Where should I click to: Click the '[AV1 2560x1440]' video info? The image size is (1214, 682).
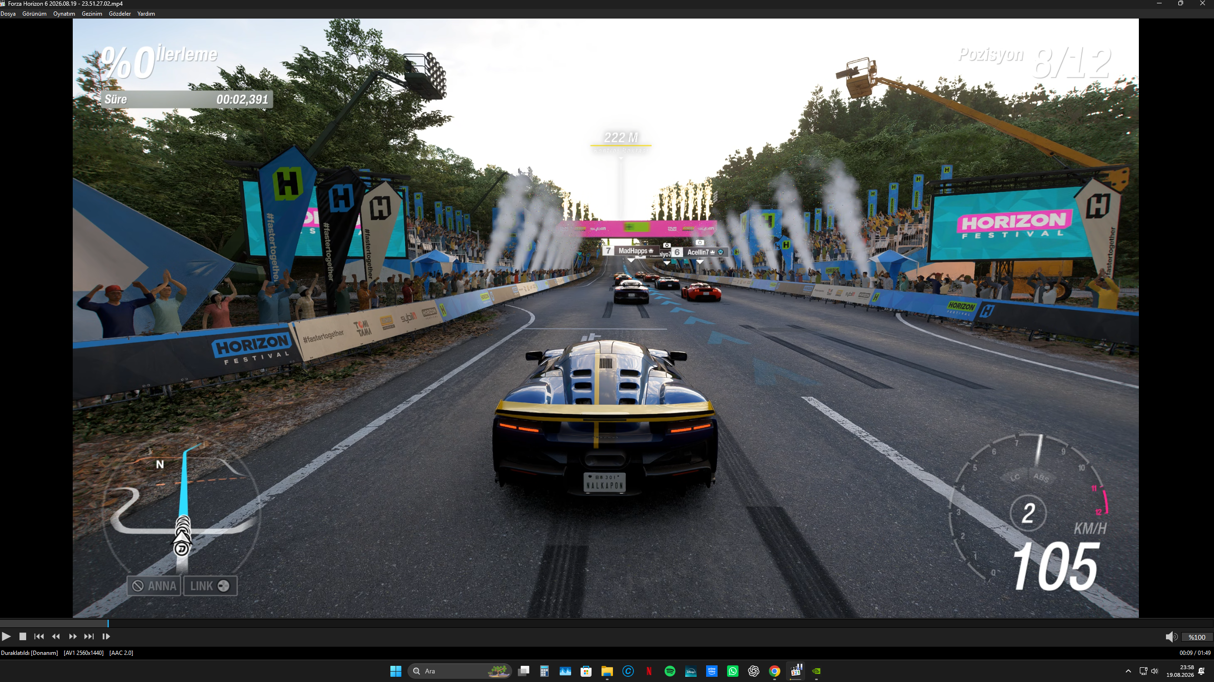coord(84,653)
